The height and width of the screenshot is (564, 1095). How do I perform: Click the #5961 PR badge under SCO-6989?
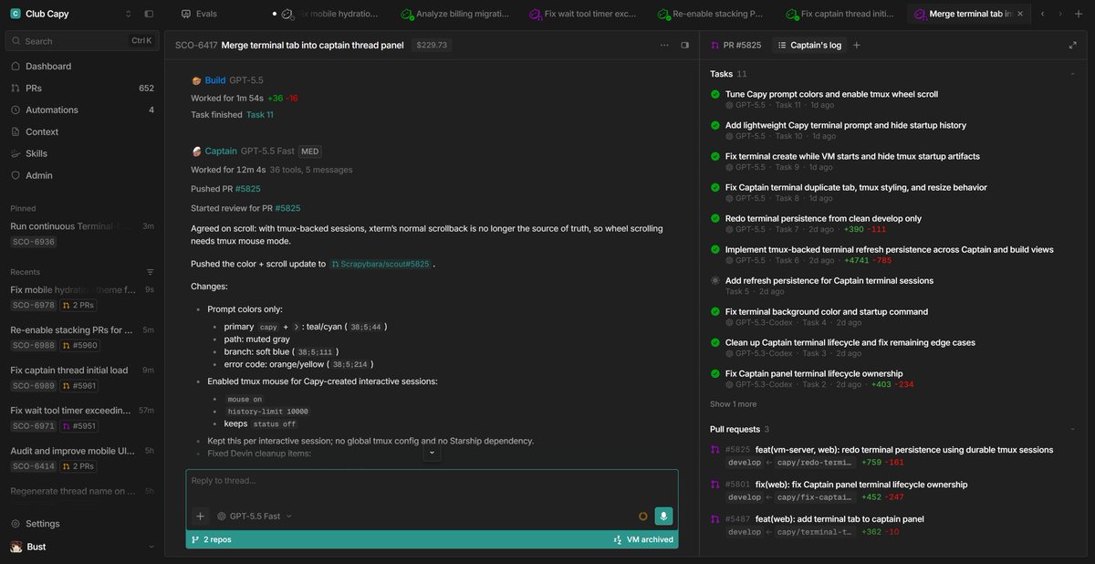(x=79, y=386)
